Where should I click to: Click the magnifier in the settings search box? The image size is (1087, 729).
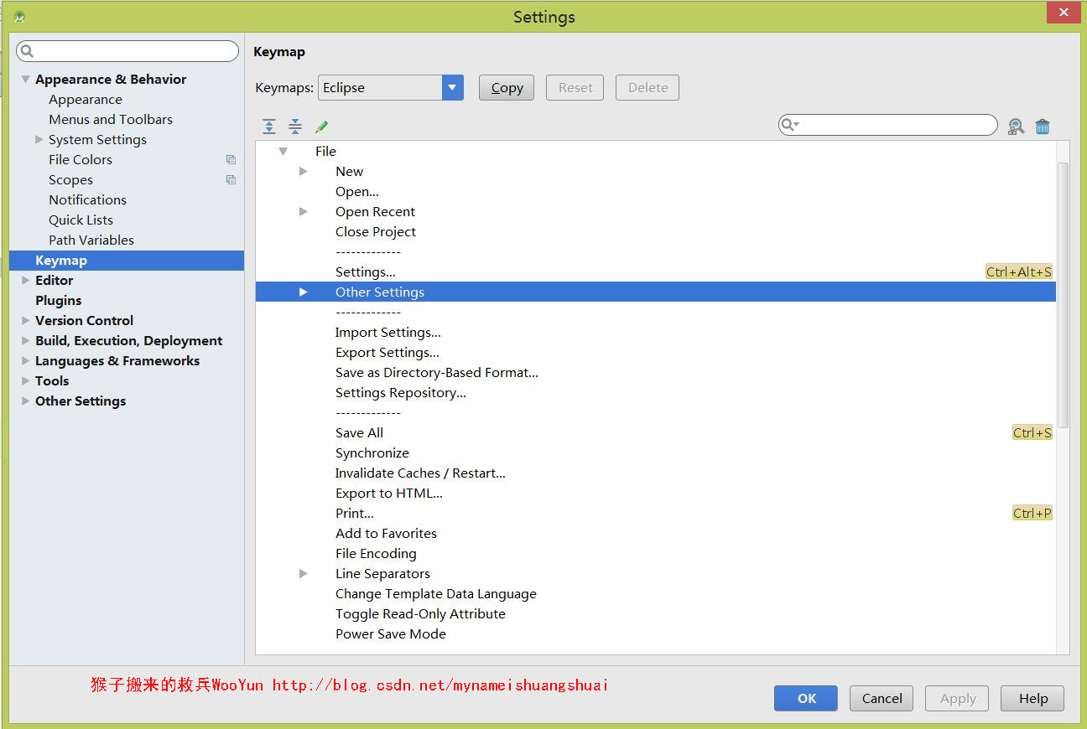coord(27,51)
